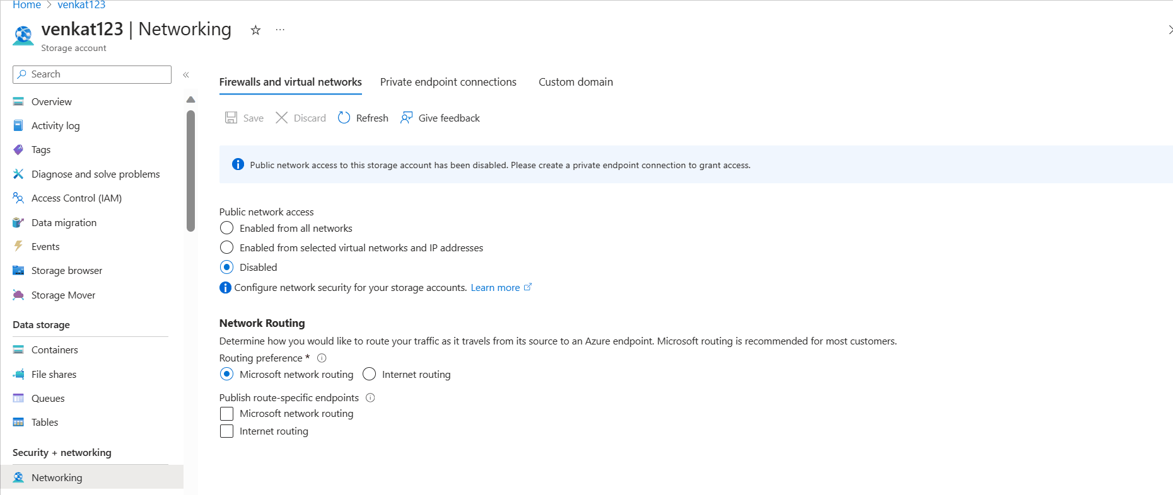
Task: Click the sidebar Search input field
Action: [92, 74]
